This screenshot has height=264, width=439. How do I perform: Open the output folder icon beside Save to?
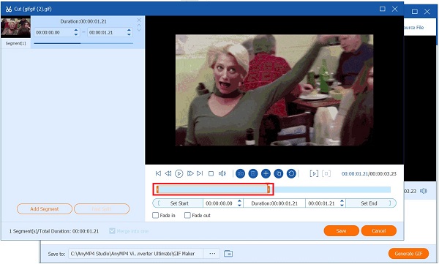tap(228, 254)
